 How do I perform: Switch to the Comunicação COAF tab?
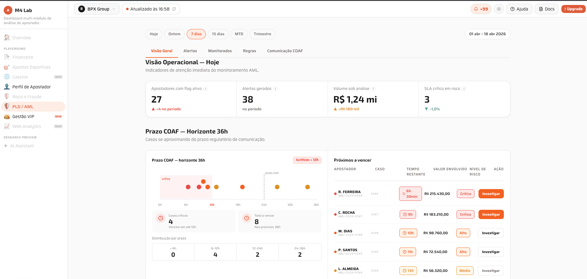click(285, 51)
